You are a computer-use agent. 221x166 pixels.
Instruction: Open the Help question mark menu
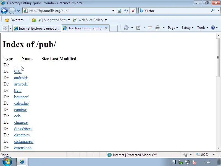[214, 28]
